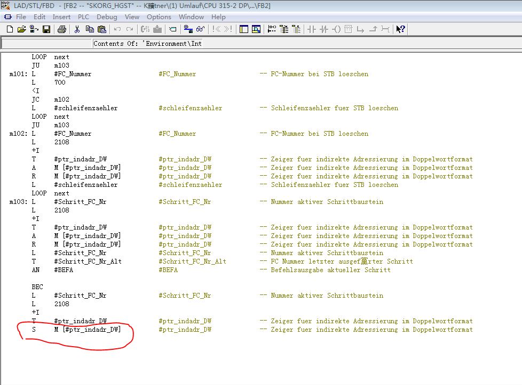Screen dimensions: 522x385
Task: Click the tree structure toolbar icon
Action: (x=284, y=29)
